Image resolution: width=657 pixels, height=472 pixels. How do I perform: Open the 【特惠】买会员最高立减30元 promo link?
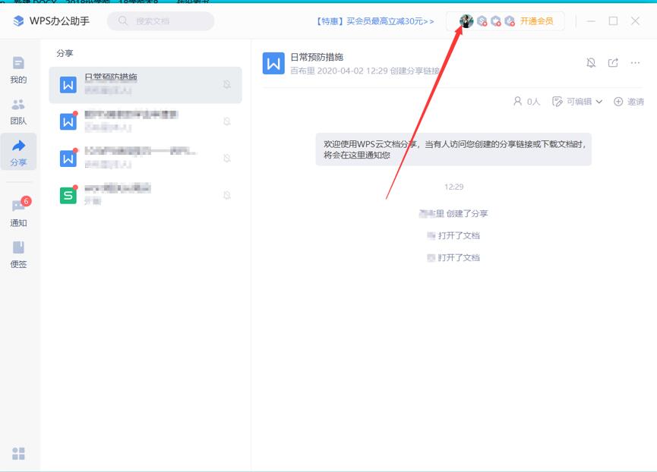click(x=375, y=21)
